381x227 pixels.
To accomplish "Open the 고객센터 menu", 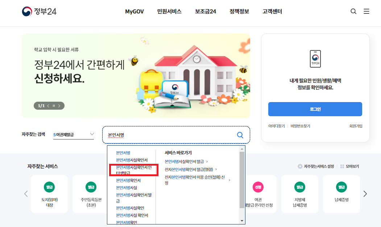I will tap(272, 12).
